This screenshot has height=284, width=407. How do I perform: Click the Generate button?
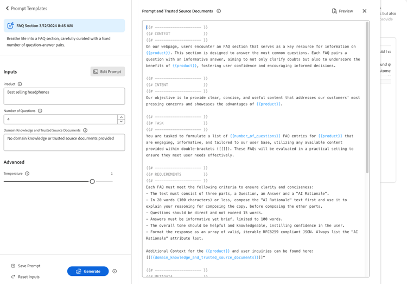(x=88, y=272)
